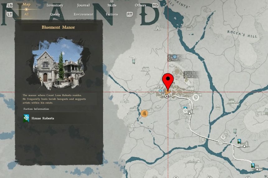Image resolution: width=268 pixels, height=178 pixels.
Task: Show All map markers filter
Action: coord(26,14)
